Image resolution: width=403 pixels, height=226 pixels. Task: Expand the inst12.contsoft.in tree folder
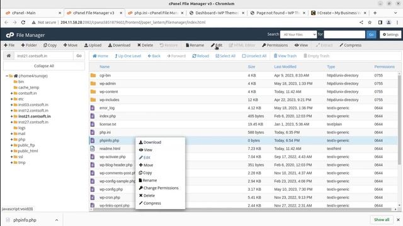[11, 110]
